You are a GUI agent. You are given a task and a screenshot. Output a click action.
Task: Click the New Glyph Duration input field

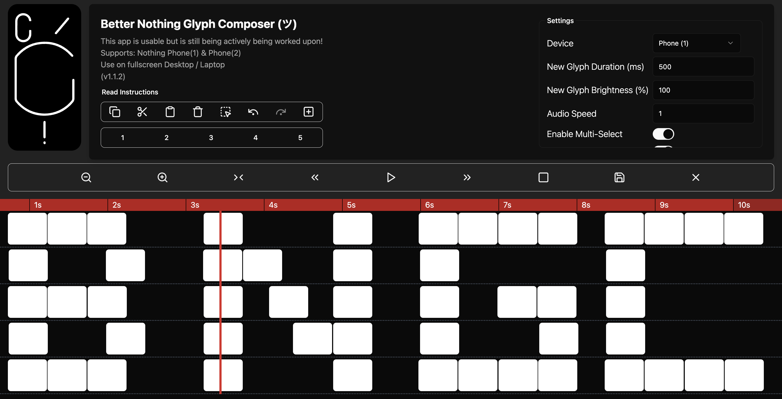click(x=703, y=66)
